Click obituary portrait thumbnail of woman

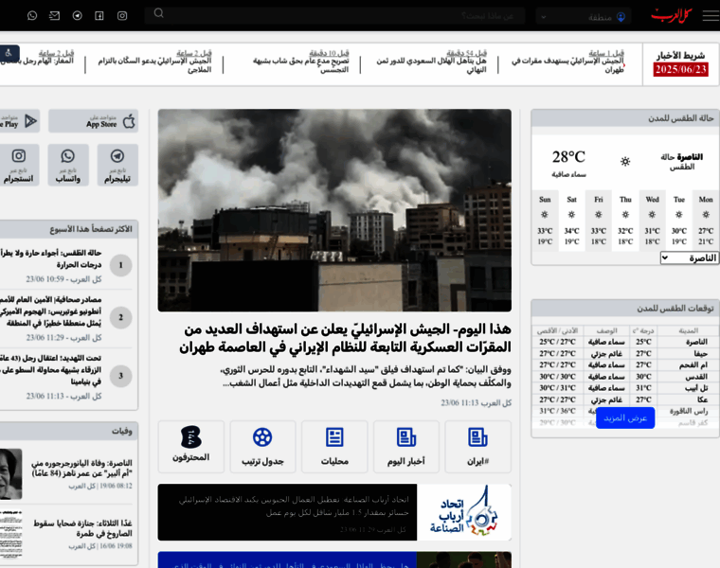click(11, 474)
